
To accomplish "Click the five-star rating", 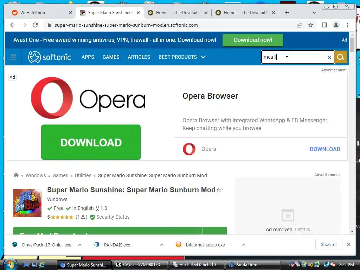I will (62, 217).
